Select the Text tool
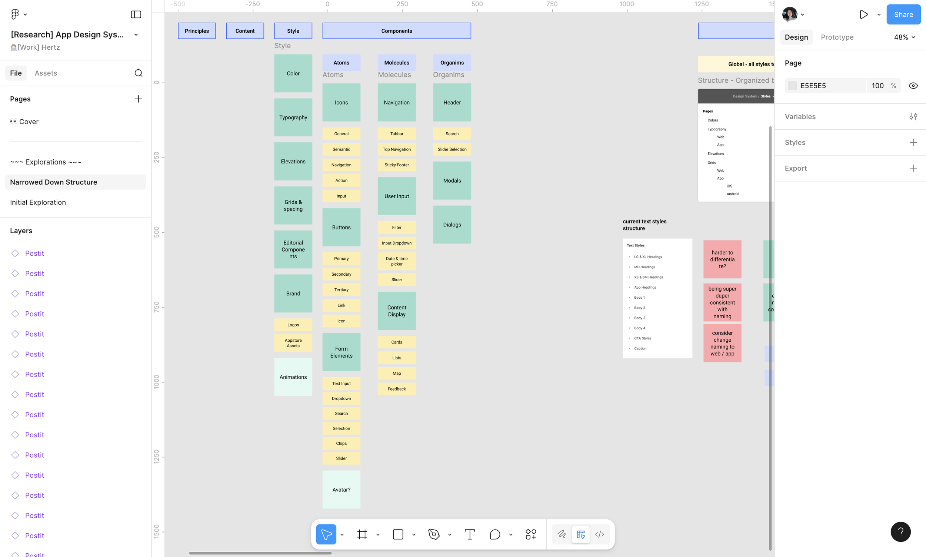 [470, 534]
